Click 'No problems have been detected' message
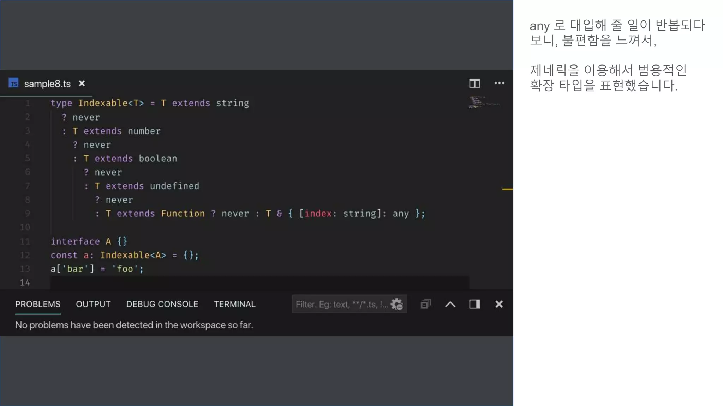Viewport: 723px width, 406px height. coord(134,325)
